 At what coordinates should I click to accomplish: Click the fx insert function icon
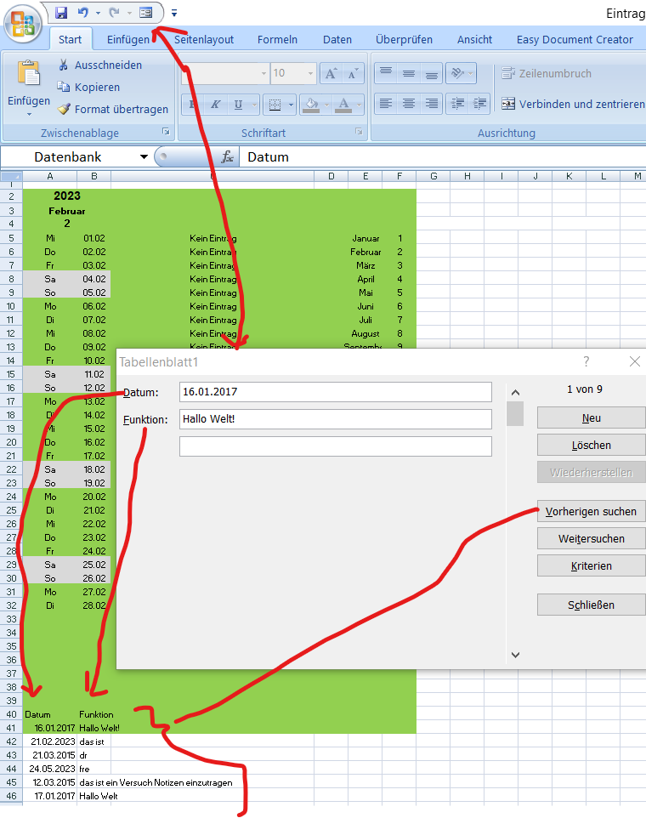coord(227,157)
